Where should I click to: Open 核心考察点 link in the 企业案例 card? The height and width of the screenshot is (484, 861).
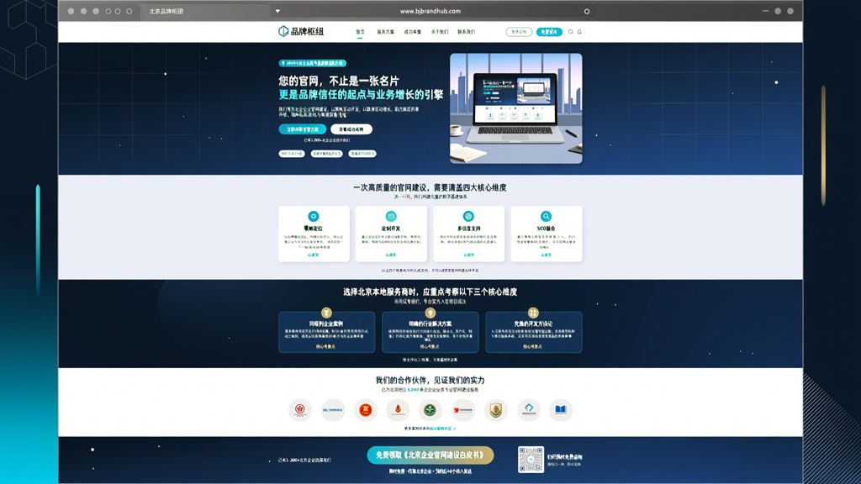pos(325,347)
